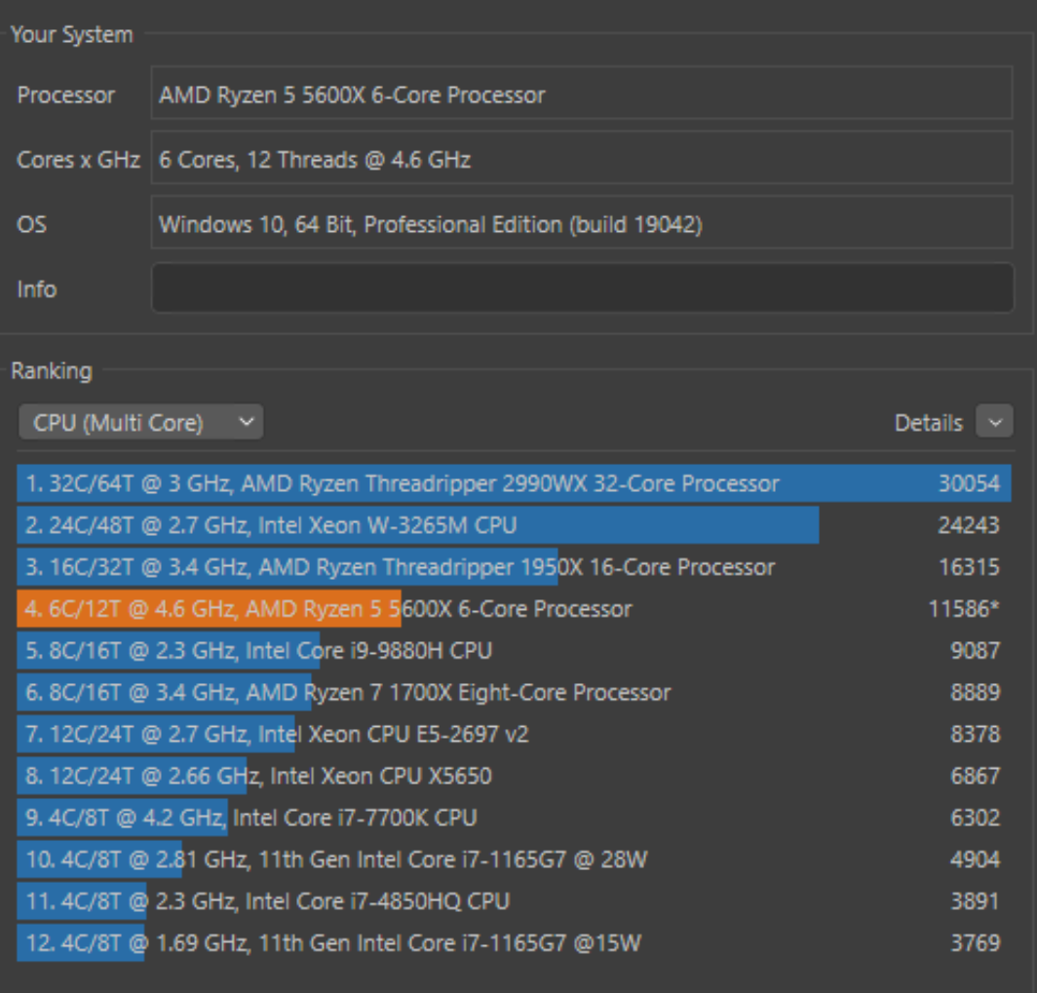Viewport: 1037px width, 993px height.
Task: Click the 30054 score value
Action: pos(969,483)
